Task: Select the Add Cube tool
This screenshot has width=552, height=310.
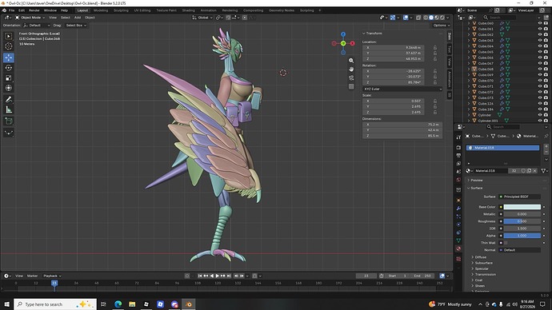Action: pos(9,121)
